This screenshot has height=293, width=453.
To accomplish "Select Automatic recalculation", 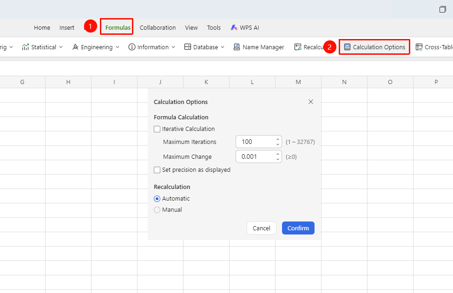I will click(157, 199).
